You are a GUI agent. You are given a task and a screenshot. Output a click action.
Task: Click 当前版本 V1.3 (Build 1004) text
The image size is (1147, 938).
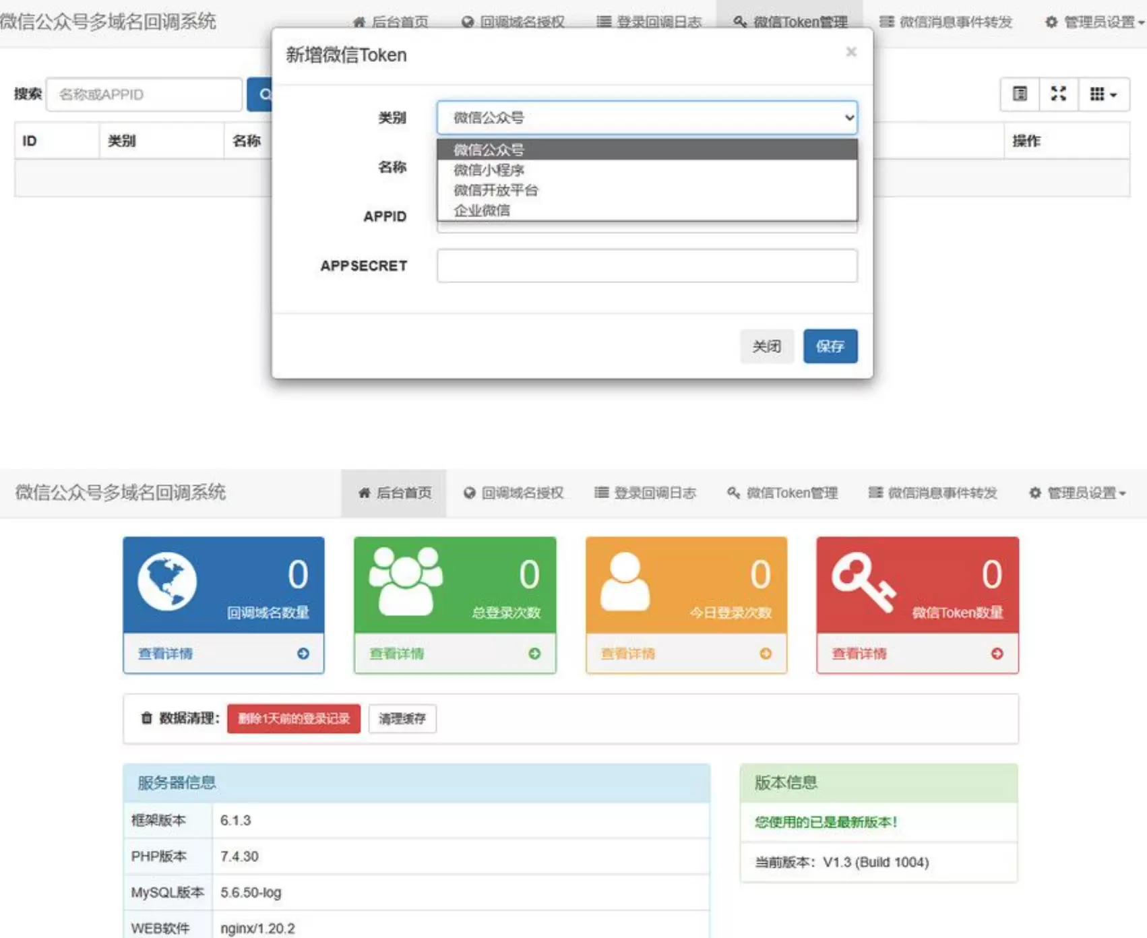click(x=842, y=862)
